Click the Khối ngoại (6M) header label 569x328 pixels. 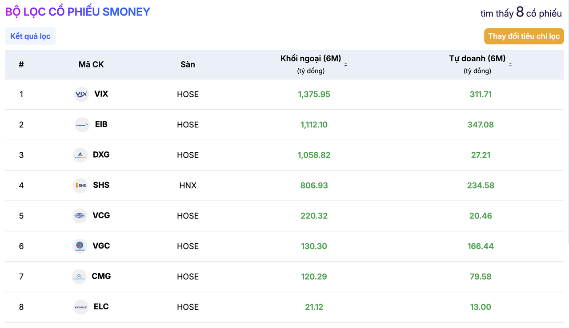311,59
